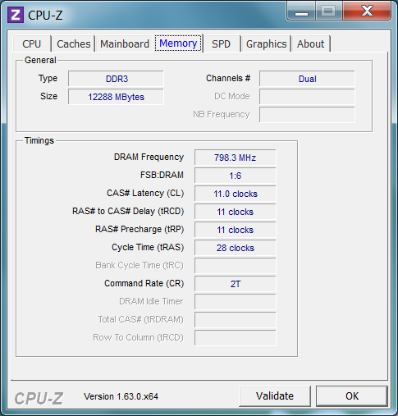The width and height of the screenshot is (398, 416).
Task: Click the FSB:DRAM label
Action: coord(162,175)
